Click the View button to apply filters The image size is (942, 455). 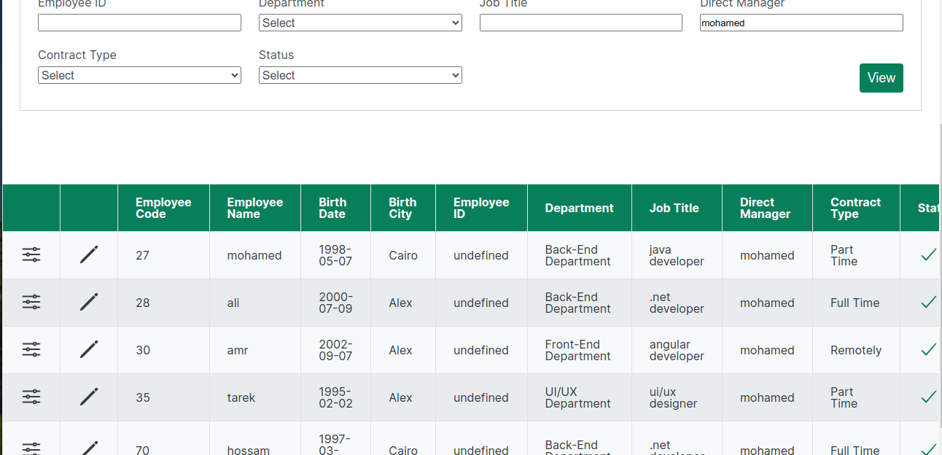(881, 78)
